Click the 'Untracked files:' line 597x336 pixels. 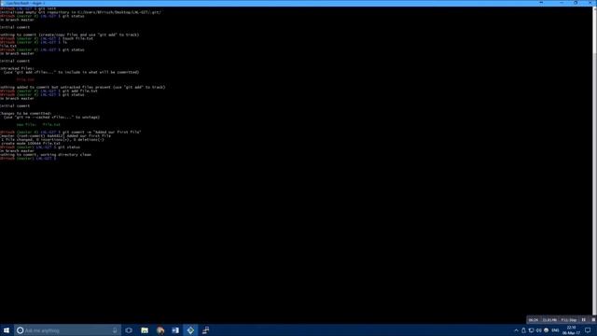(x=17, y=68)
